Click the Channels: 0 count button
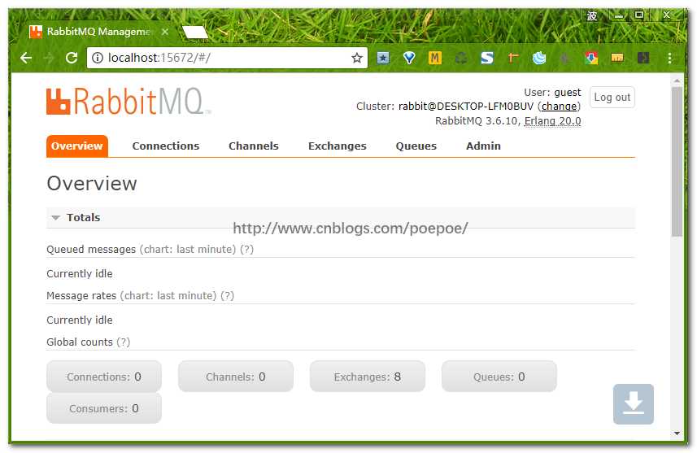The width and height of the screenshot is (697, 453). point(236,377)
